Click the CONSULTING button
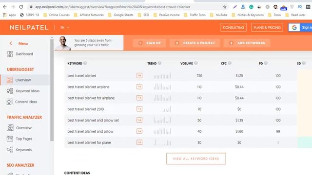 [x=234, y=28]
